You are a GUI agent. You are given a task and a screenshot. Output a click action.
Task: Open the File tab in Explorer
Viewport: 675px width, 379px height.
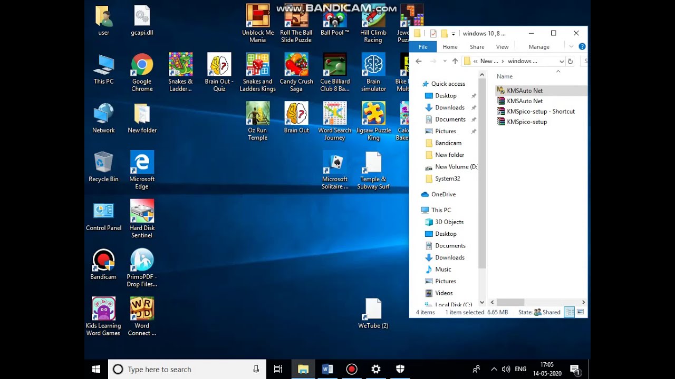[423, 47]
